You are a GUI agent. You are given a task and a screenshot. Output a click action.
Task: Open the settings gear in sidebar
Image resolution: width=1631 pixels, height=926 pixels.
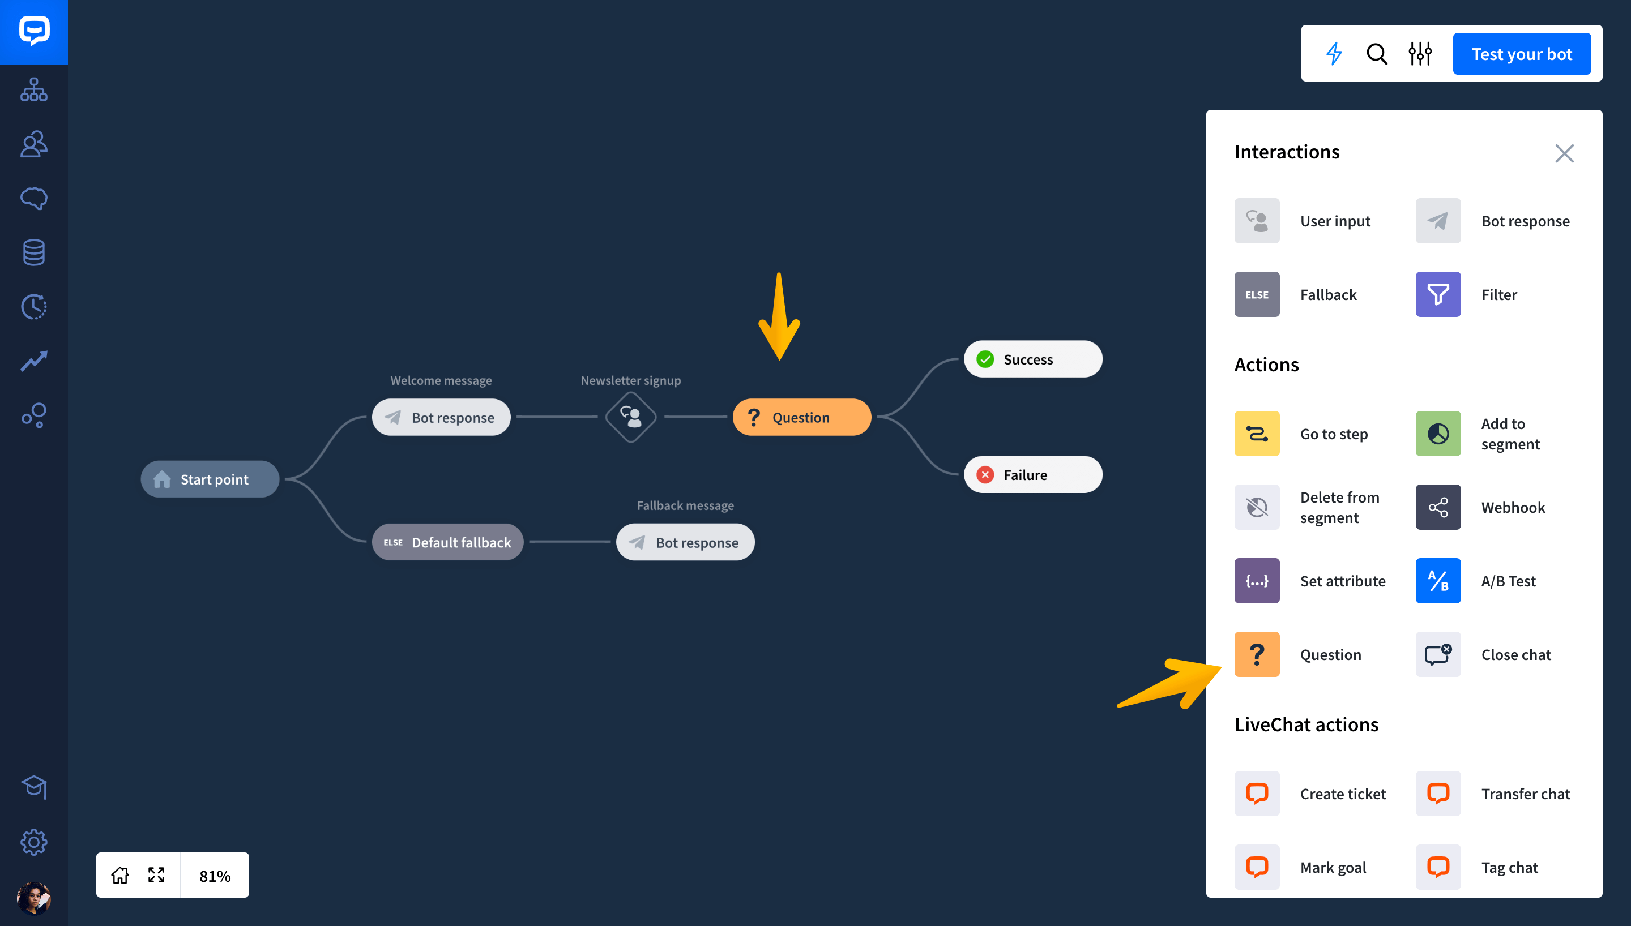click(x=34, y=842)
